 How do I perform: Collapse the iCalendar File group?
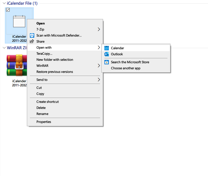[x=4, y=3]
